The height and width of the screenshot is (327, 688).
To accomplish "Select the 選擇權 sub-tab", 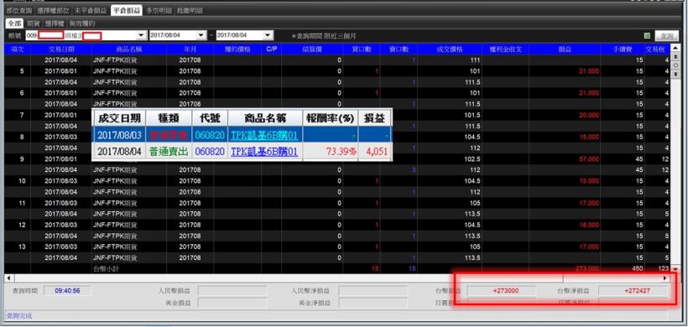I will (x=55, y=23).
